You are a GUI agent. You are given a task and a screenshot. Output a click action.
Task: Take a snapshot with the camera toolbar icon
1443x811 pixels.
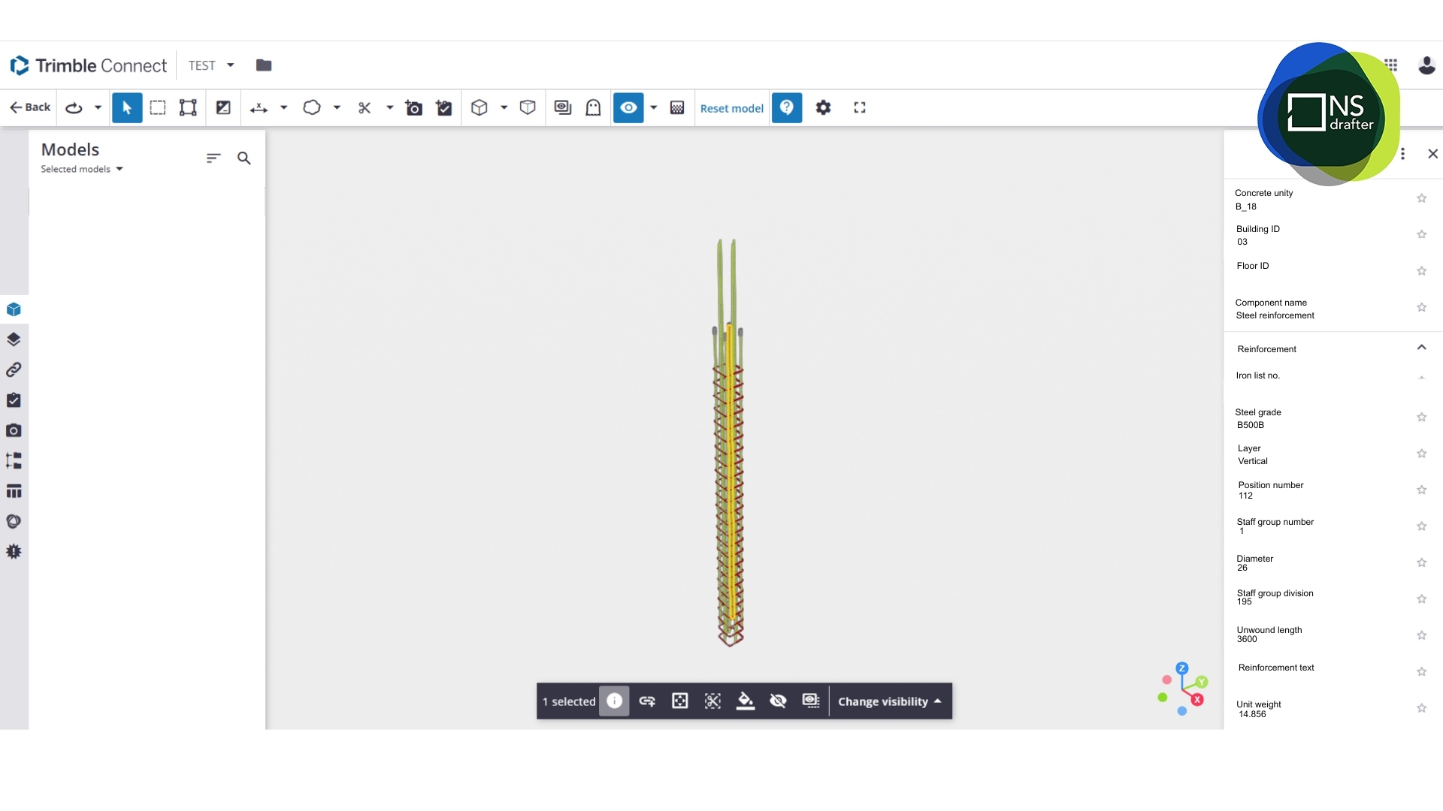pos(414,108)
